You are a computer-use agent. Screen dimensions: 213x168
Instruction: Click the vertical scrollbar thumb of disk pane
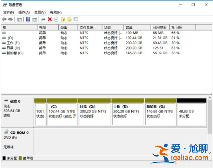(210, 116)
